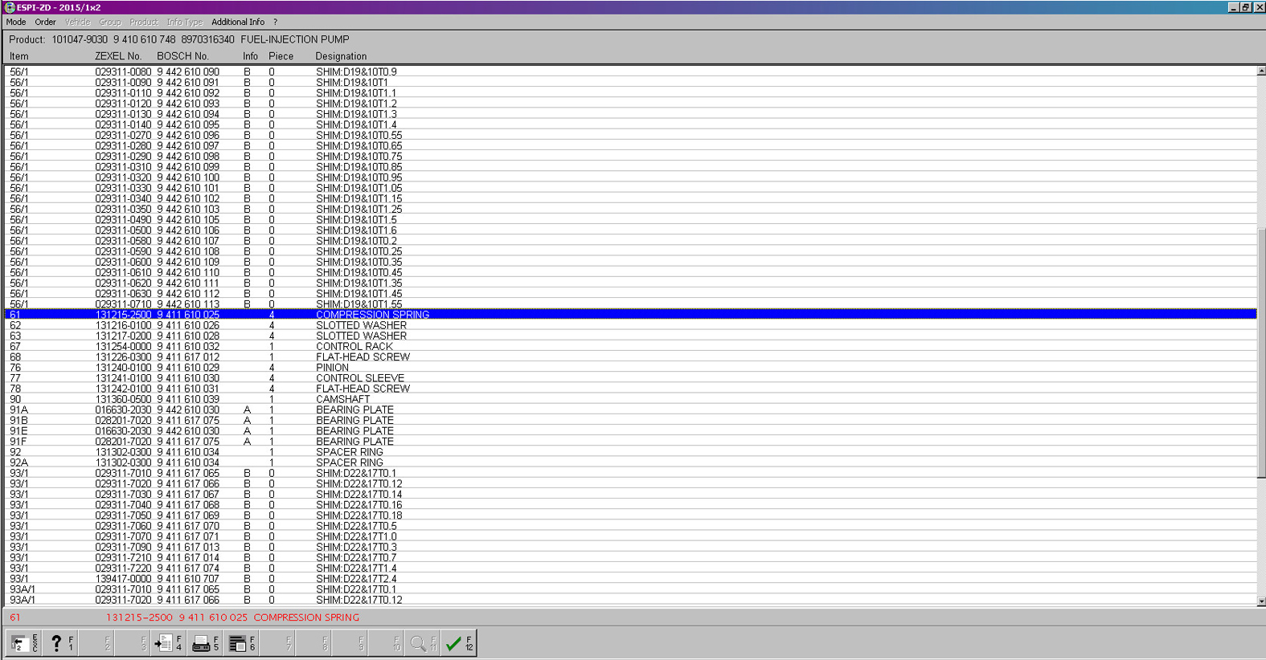Select the PINION row item 76
Screen dimensions: 1266x660
click(x=332, y=368)
